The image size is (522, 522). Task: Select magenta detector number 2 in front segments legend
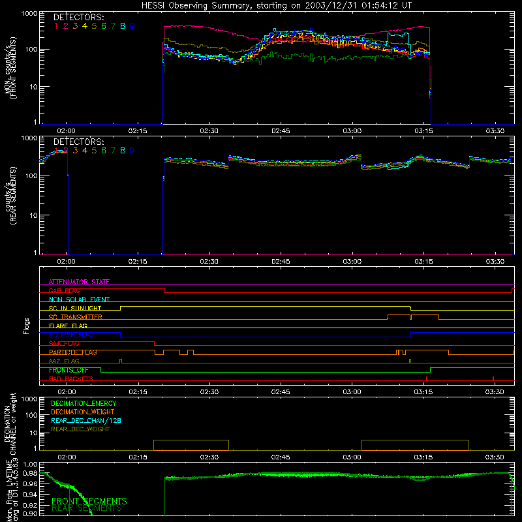66,26
